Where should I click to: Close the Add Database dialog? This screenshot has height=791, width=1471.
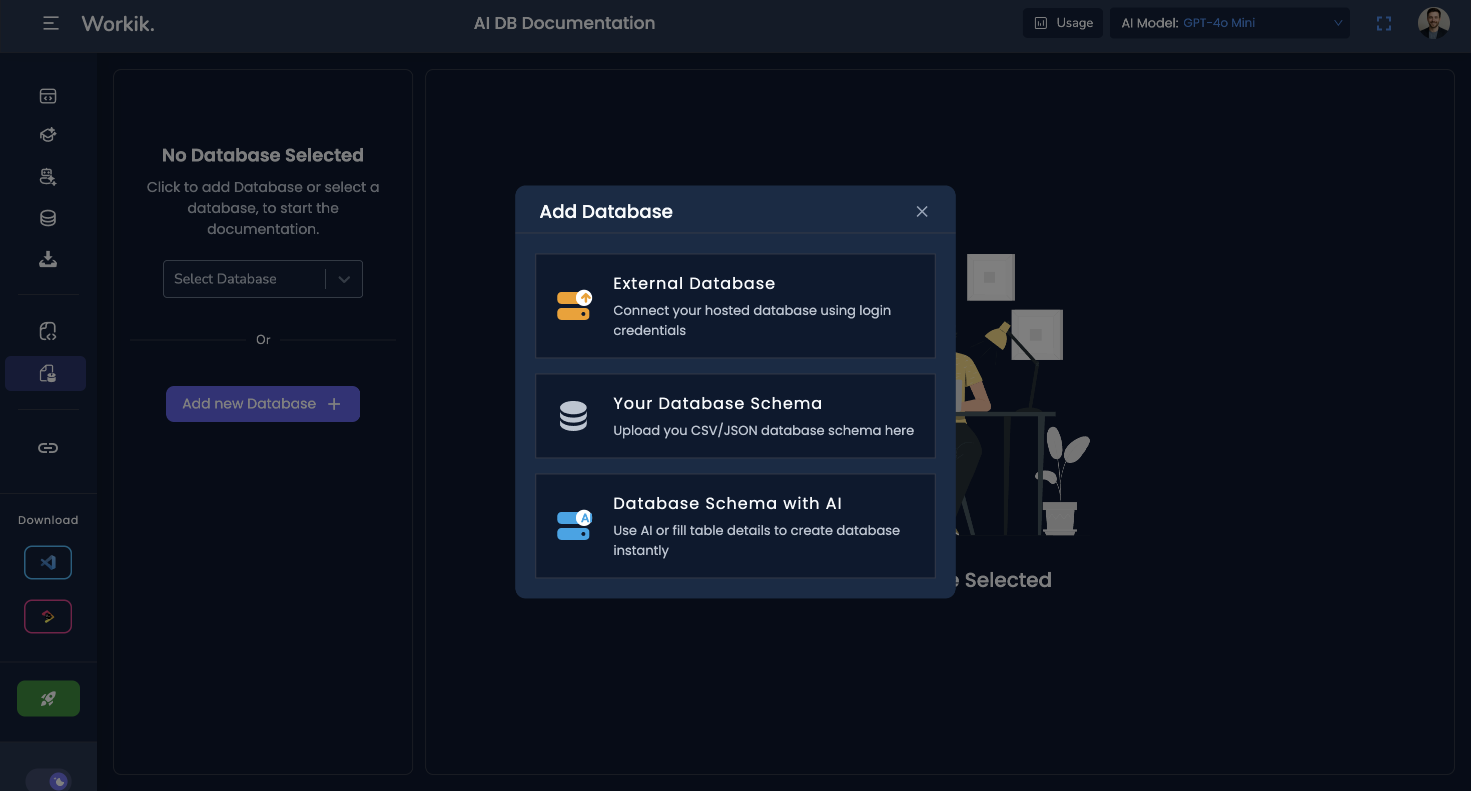tap(922, 211)
